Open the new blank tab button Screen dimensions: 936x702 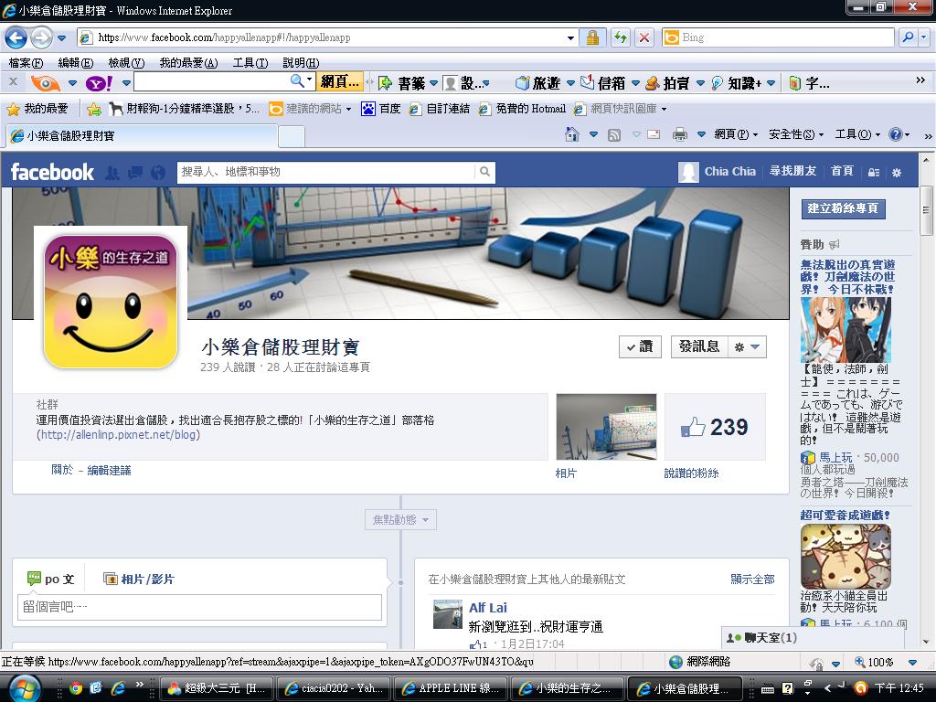pyautogui.click(x=292, y=137)
